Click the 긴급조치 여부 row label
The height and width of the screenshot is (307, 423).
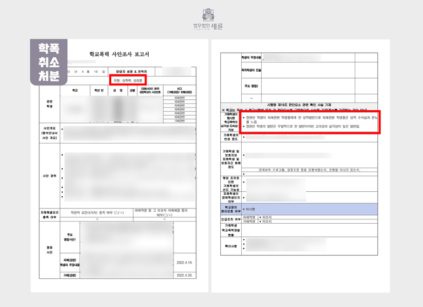(x=230, y=219)
